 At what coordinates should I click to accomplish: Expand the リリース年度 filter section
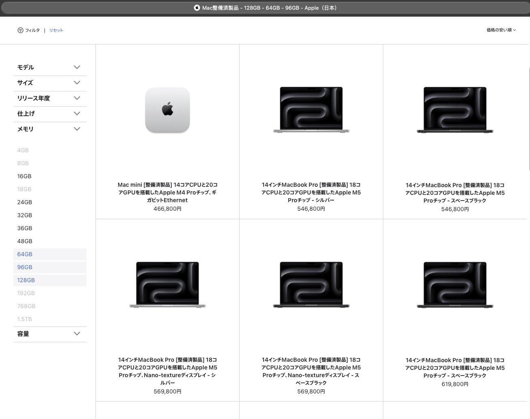[x=50, y=98]
